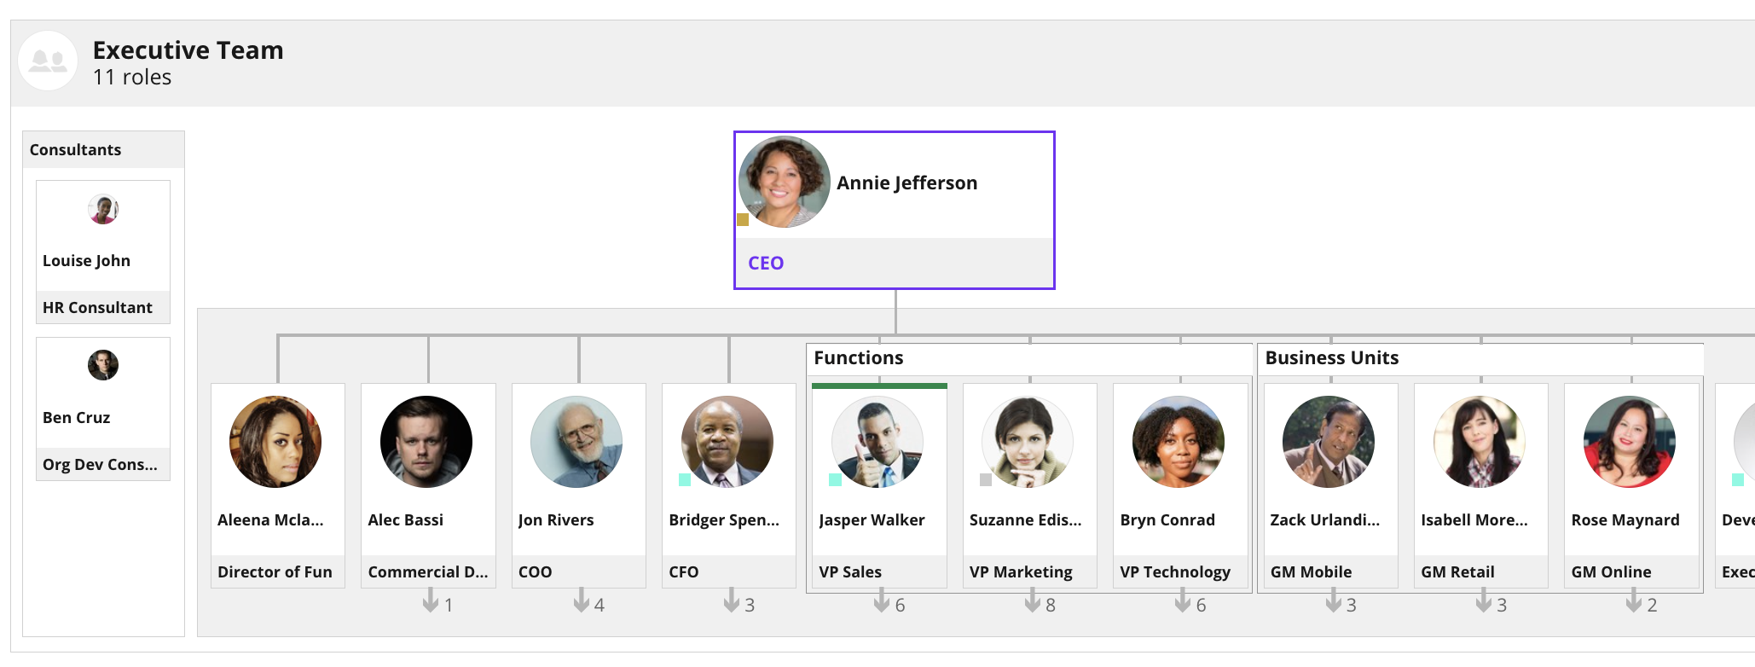
Task: Open Zack Urlandi's GM Mobile card
Action: pos(1330,485)
